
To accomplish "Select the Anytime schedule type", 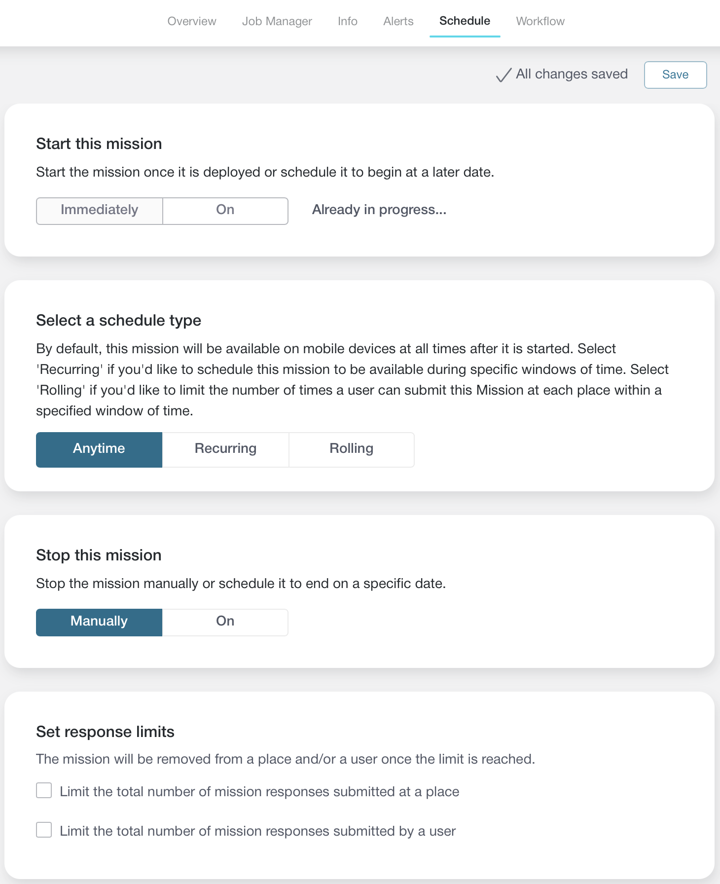I will coord(99,449).
